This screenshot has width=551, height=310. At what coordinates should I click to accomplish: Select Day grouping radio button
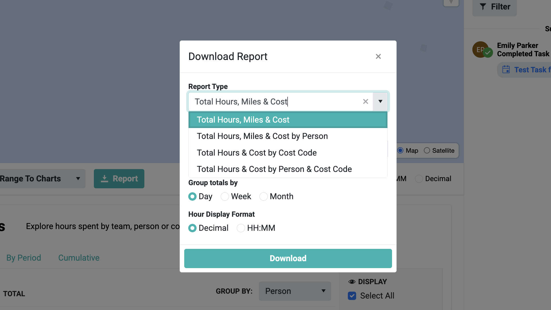[192, 196]
